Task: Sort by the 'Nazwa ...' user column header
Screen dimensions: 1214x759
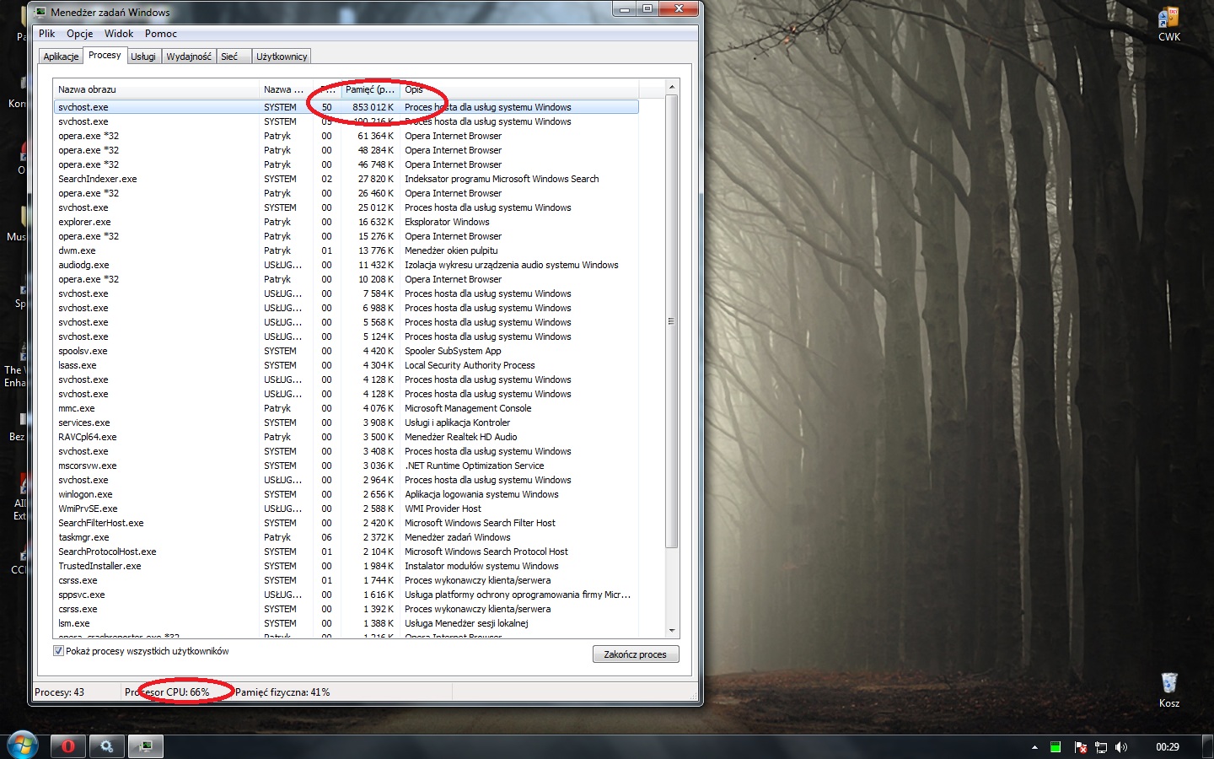Action: tap(286, 89)
